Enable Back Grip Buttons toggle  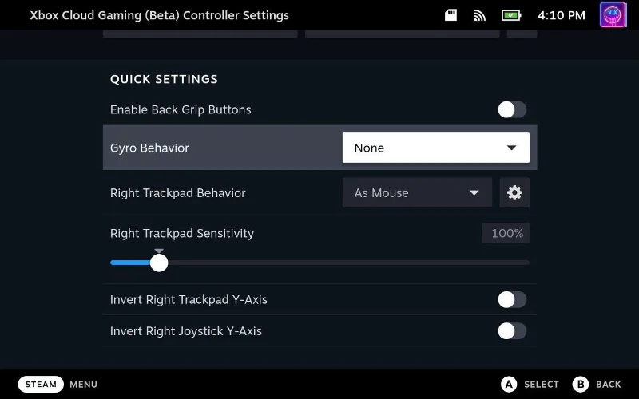[512, 109]
